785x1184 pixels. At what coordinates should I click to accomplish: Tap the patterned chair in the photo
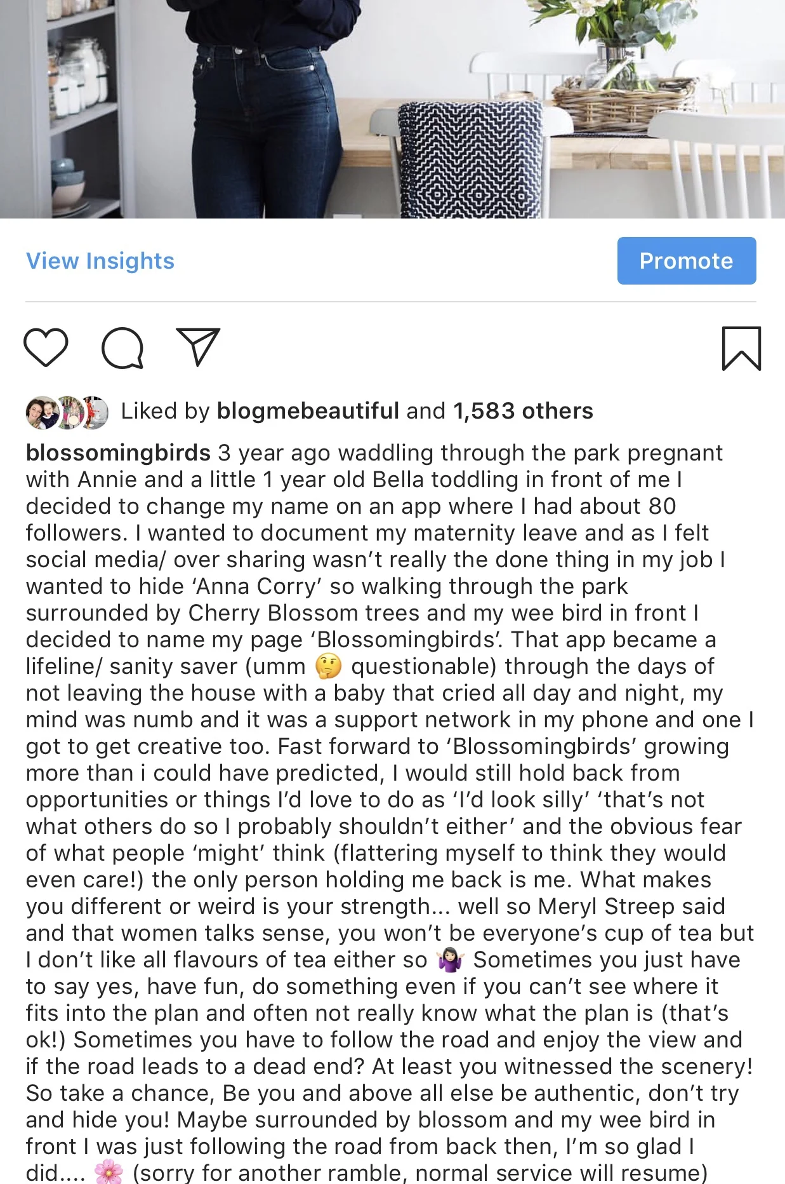coord(471,162)
